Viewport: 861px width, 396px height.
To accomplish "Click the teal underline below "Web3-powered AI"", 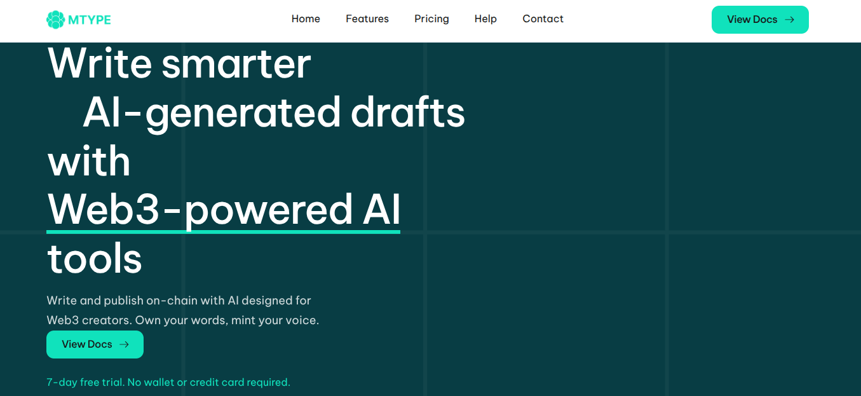I will (223, 231).
